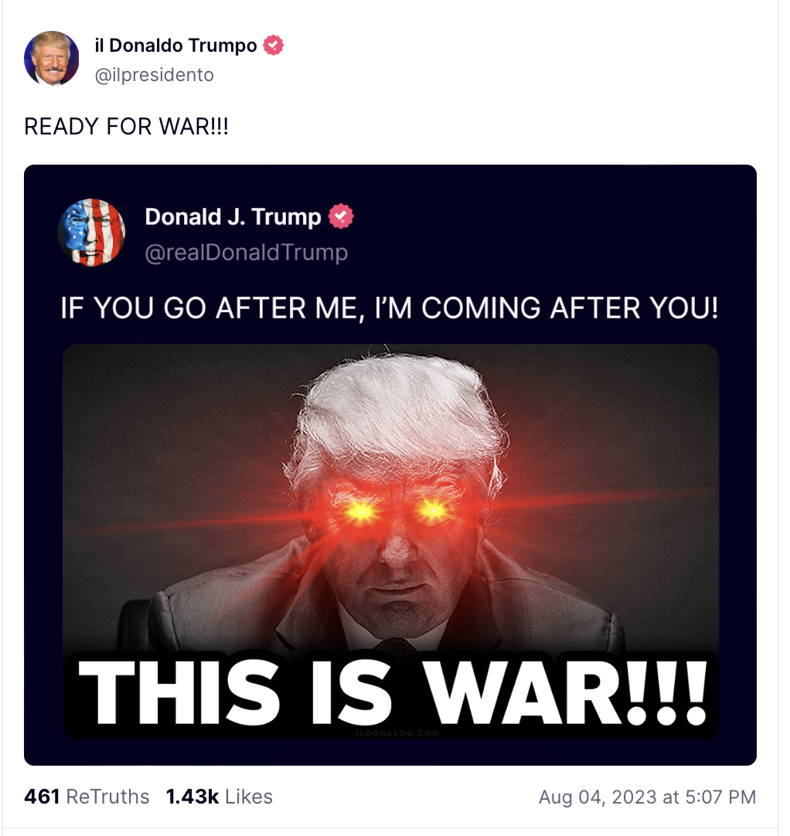The height and width of the screenshot is (836, 790).
Task: Click the ILDONALDO.COM watermark on the image
Action: 397,734
